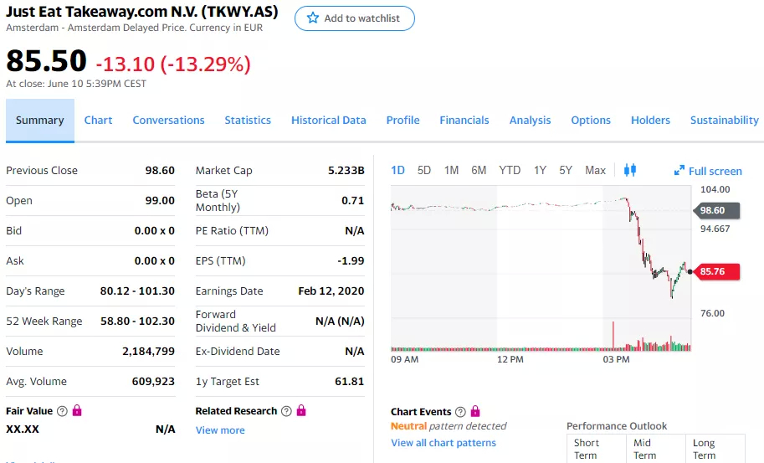Viewport: 764px width, 463px height.
Task: Click the Fair Value XX.XX placeholder
Action: tap(23, 430)
